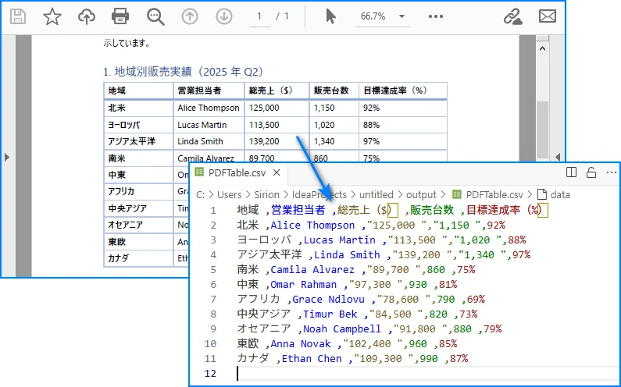The image size is (621, 387).
Task: Print the PDF document
Action: click(120, 16)
